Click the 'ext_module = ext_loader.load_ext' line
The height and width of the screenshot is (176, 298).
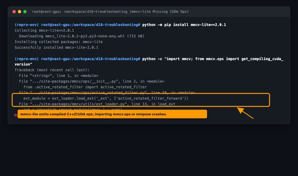pos(106,98)
